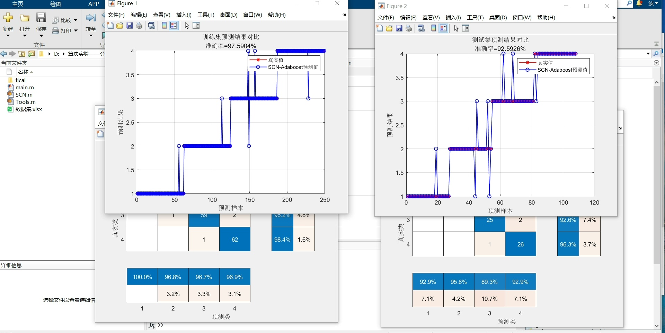Click New Figure icon in Figure 1 toolbar
This screenshot has width=665, height=333.
[110, 25]
